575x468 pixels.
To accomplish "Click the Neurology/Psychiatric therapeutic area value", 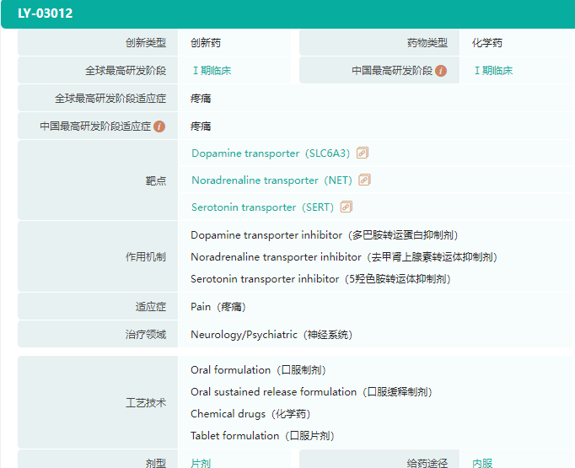I will (271, 335).
